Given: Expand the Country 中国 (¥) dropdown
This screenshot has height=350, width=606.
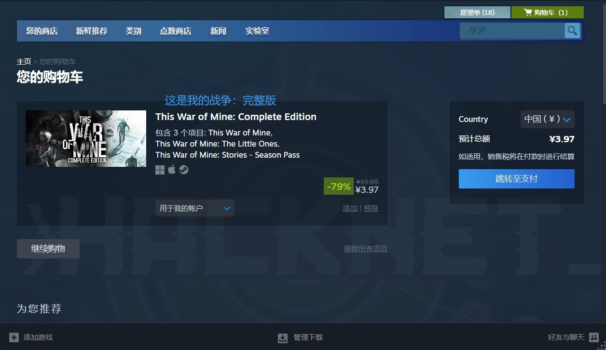Looking at the screenshot, I should pos(548,119).
